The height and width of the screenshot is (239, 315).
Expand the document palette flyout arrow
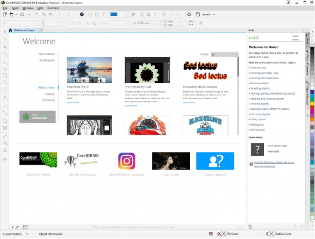point(12,227)
